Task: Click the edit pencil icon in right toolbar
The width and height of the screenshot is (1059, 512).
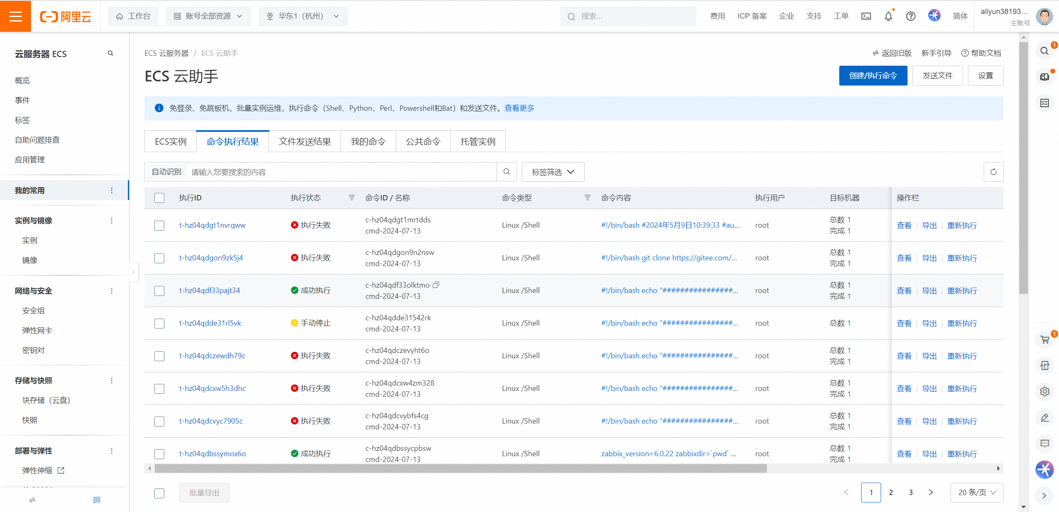Action: 1045,417
